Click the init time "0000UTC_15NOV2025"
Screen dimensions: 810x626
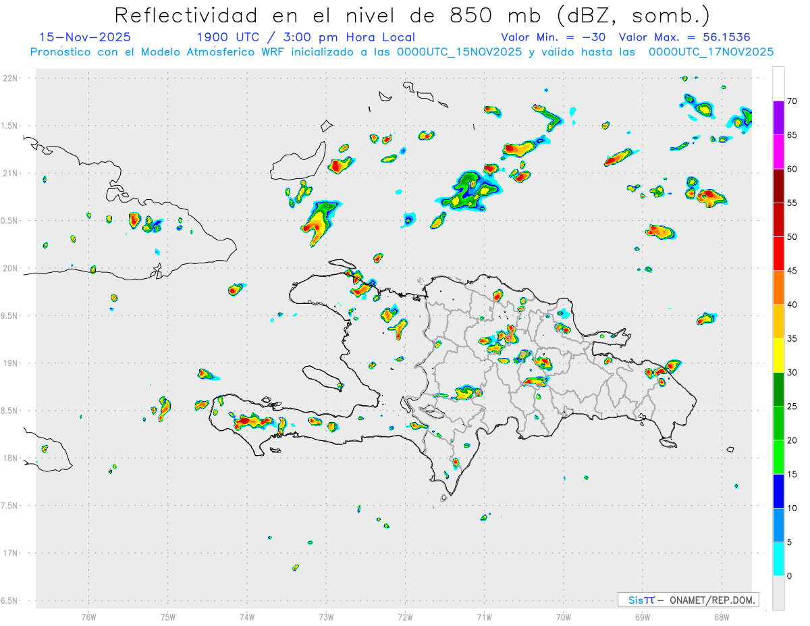(459, 52)
